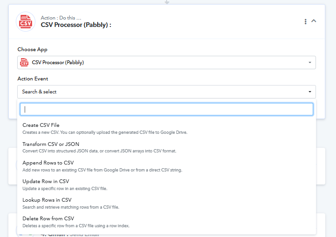Image resolution: width=336 pixels, height=237 pixels.
Task: Click the CSV Processor (Pabbly) header title
Action: (76, 25)
